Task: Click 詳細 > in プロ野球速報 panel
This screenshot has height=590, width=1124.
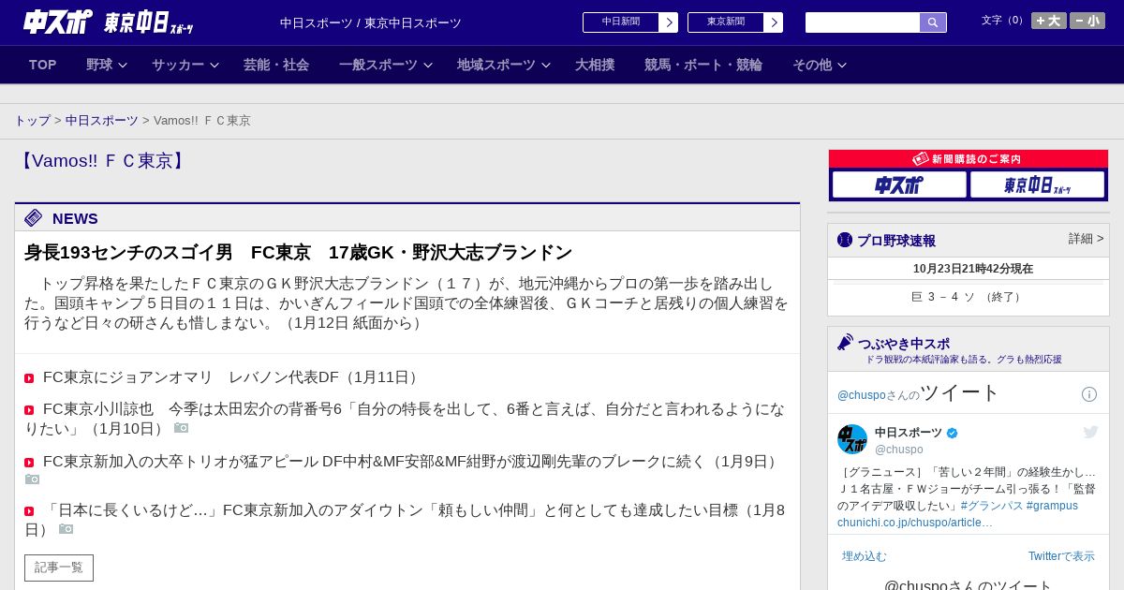Action: click(x=1087, y=239)
